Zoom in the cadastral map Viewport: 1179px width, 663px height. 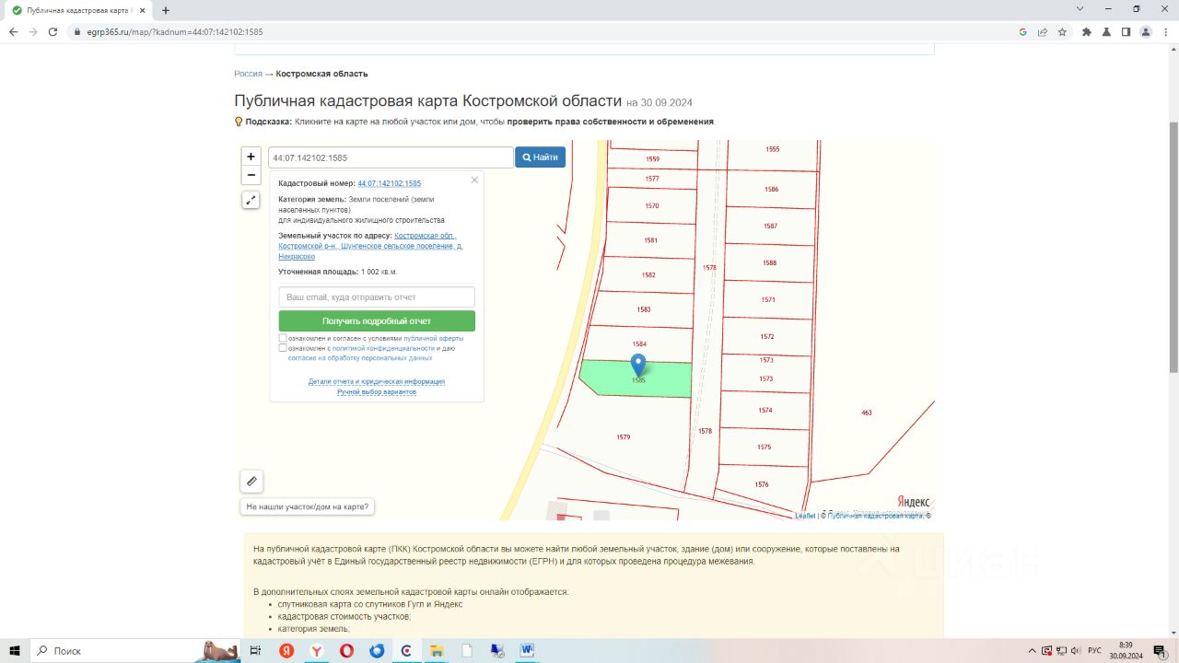click(251, 157)
